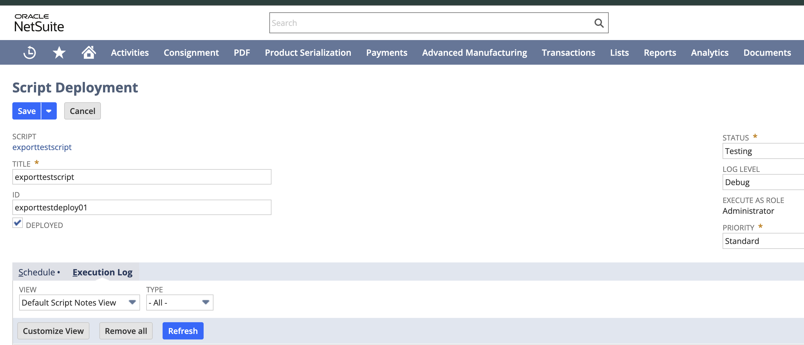Open the Log Level dropdown set to Debug

pyautogui.click(x=763, y=182)
